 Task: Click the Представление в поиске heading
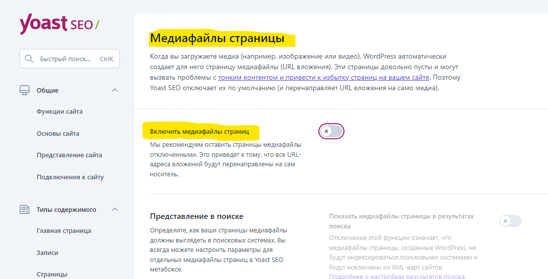coord(197,216)
